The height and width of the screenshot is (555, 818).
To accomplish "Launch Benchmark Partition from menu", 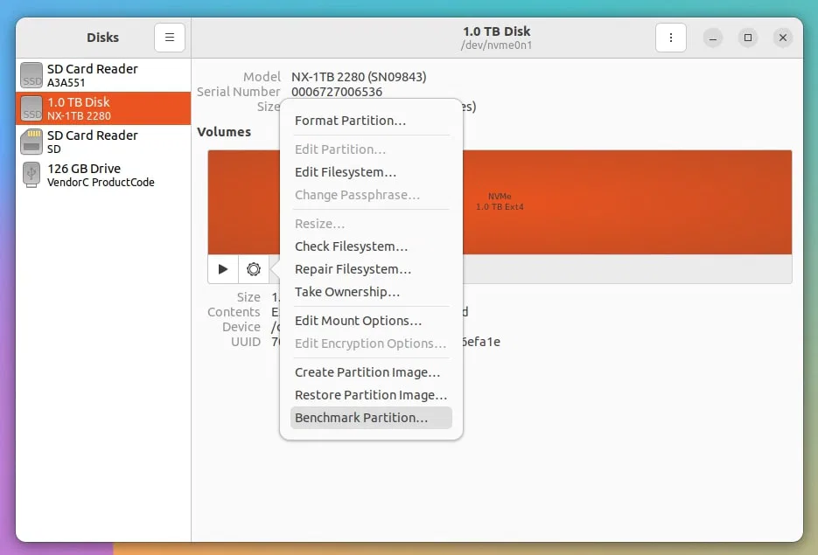I will coord(361,418).
